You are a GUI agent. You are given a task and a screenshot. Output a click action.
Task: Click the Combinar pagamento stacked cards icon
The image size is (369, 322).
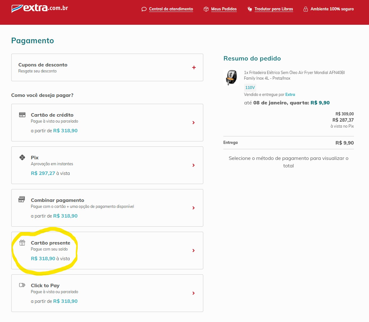pyautogui.click(x=22, y=199)
